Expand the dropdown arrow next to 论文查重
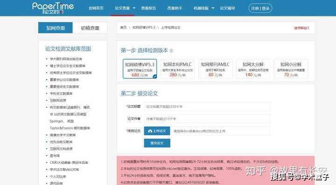 click(134, 8)
